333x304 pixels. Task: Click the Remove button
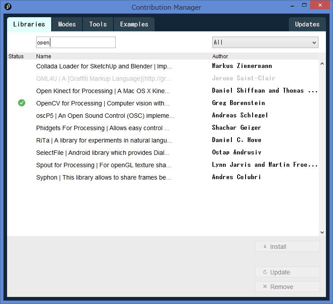(288, 287)
